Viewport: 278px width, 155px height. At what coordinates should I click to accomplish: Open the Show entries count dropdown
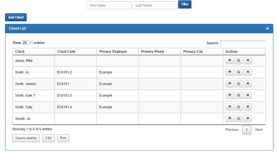point(27,43)
